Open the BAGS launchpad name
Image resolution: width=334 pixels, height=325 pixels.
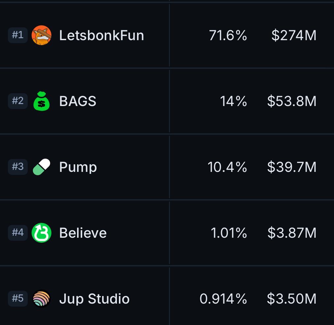tap(78, 101)
